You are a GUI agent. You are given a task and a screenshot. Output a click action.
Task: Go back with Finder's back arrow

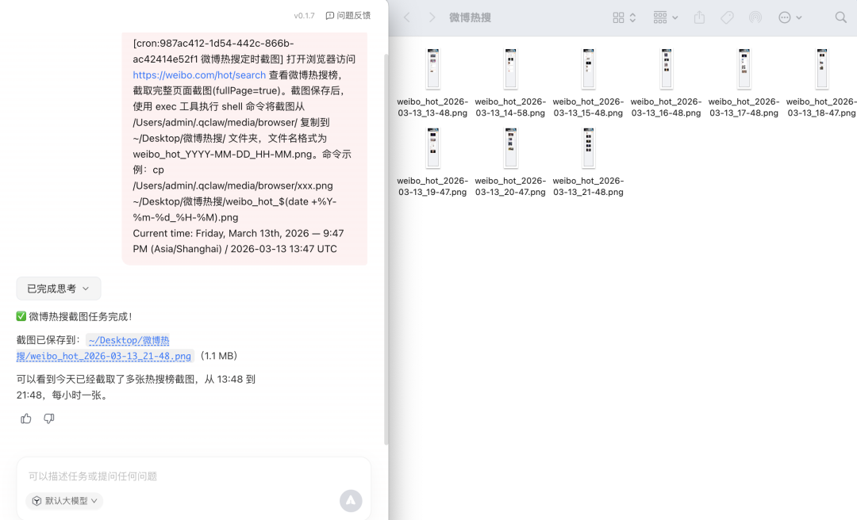point(406,17)
